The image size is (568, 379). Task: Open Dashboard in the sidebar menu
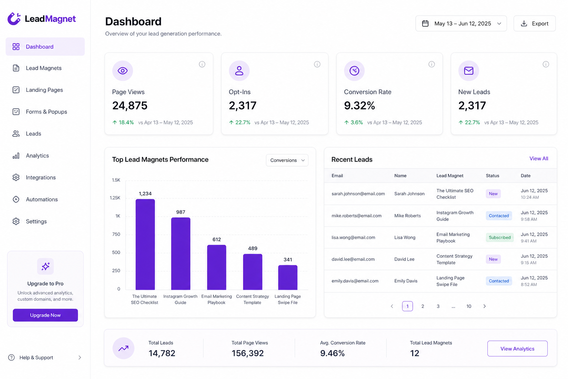[45, 47]
